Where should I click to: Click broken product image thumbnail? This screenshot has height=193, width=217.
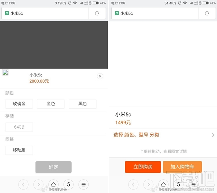coord(5,72)
